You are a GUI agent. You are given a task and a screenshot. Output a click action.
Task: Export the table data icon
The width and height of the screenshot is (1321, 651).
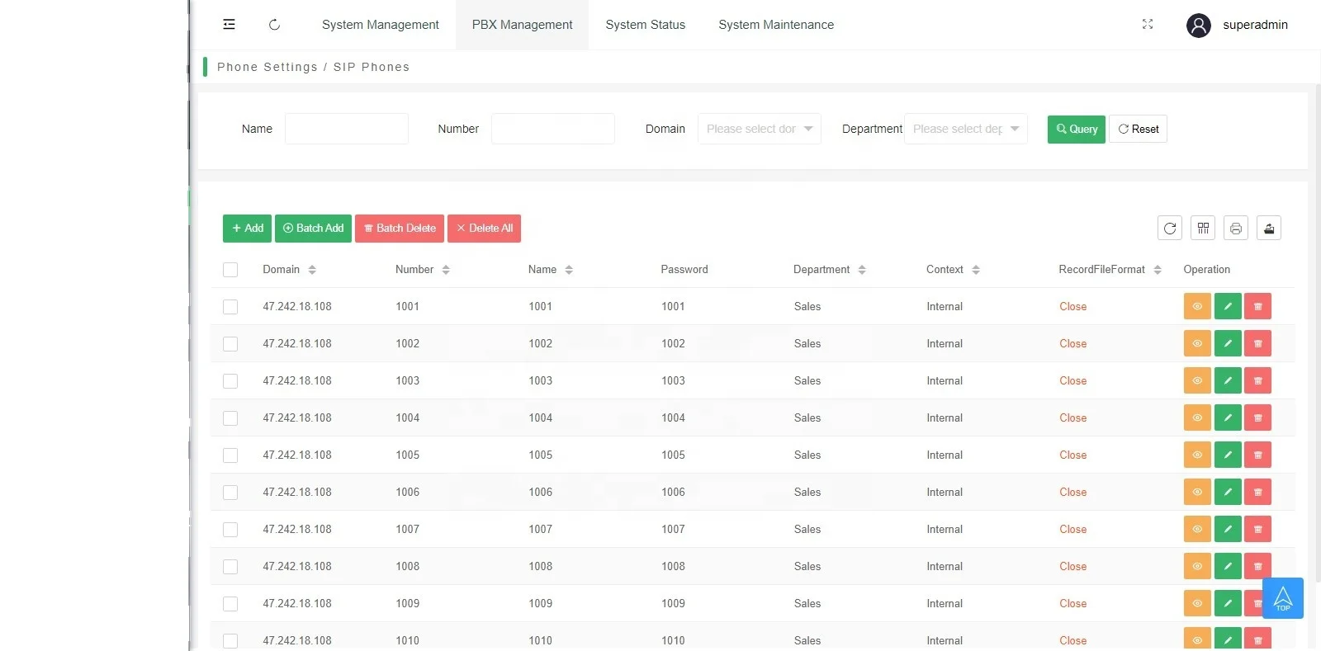point(1269,229)
